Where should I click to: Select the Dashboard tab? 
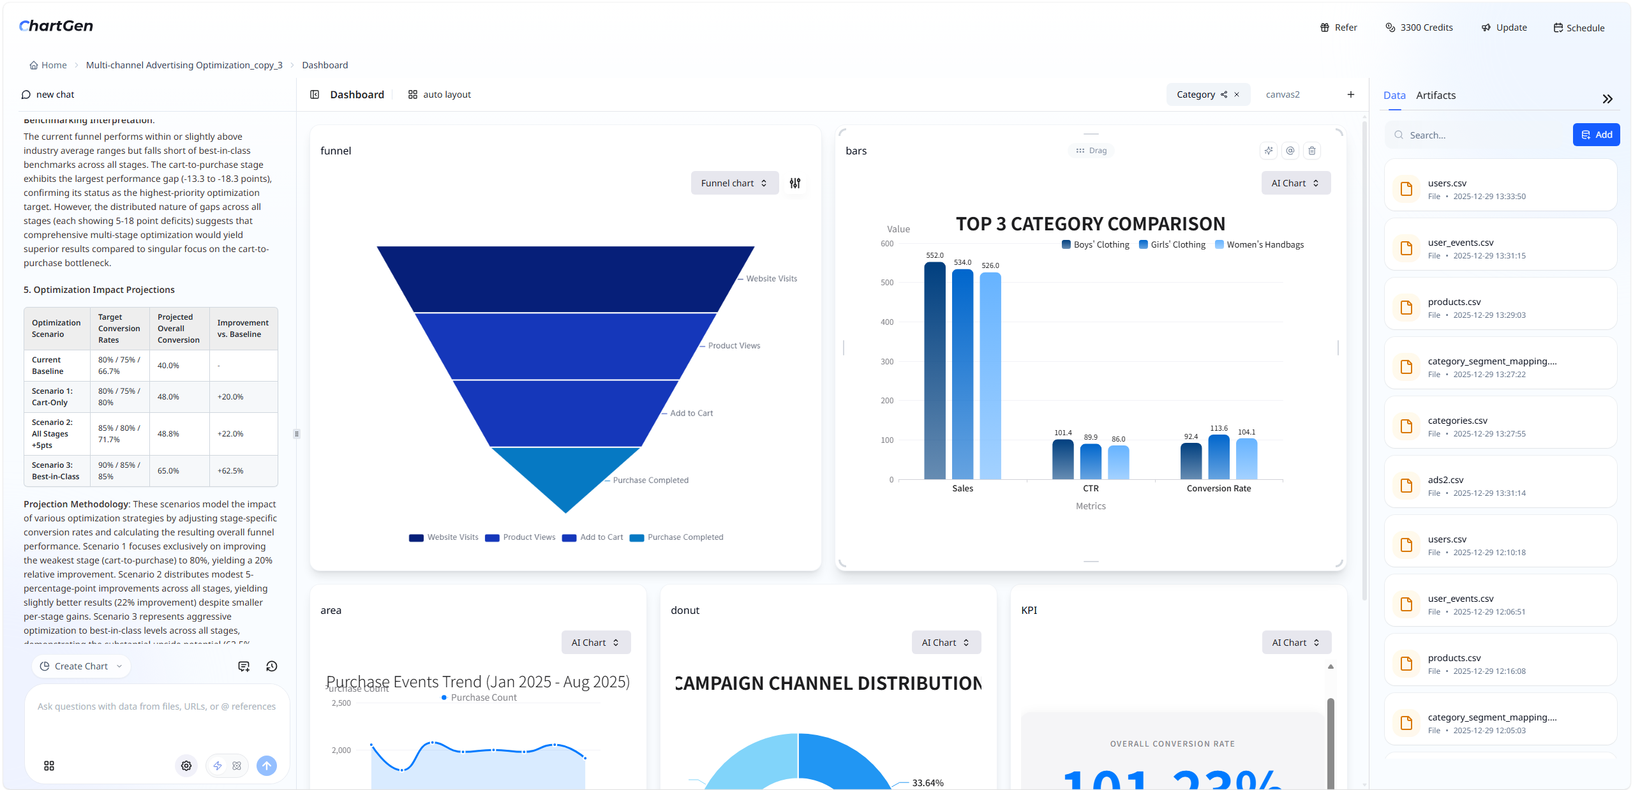356,94
